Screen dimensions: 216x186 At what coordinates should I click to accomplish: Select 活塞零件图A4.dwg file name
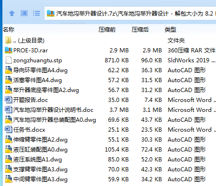click(37, 80)
